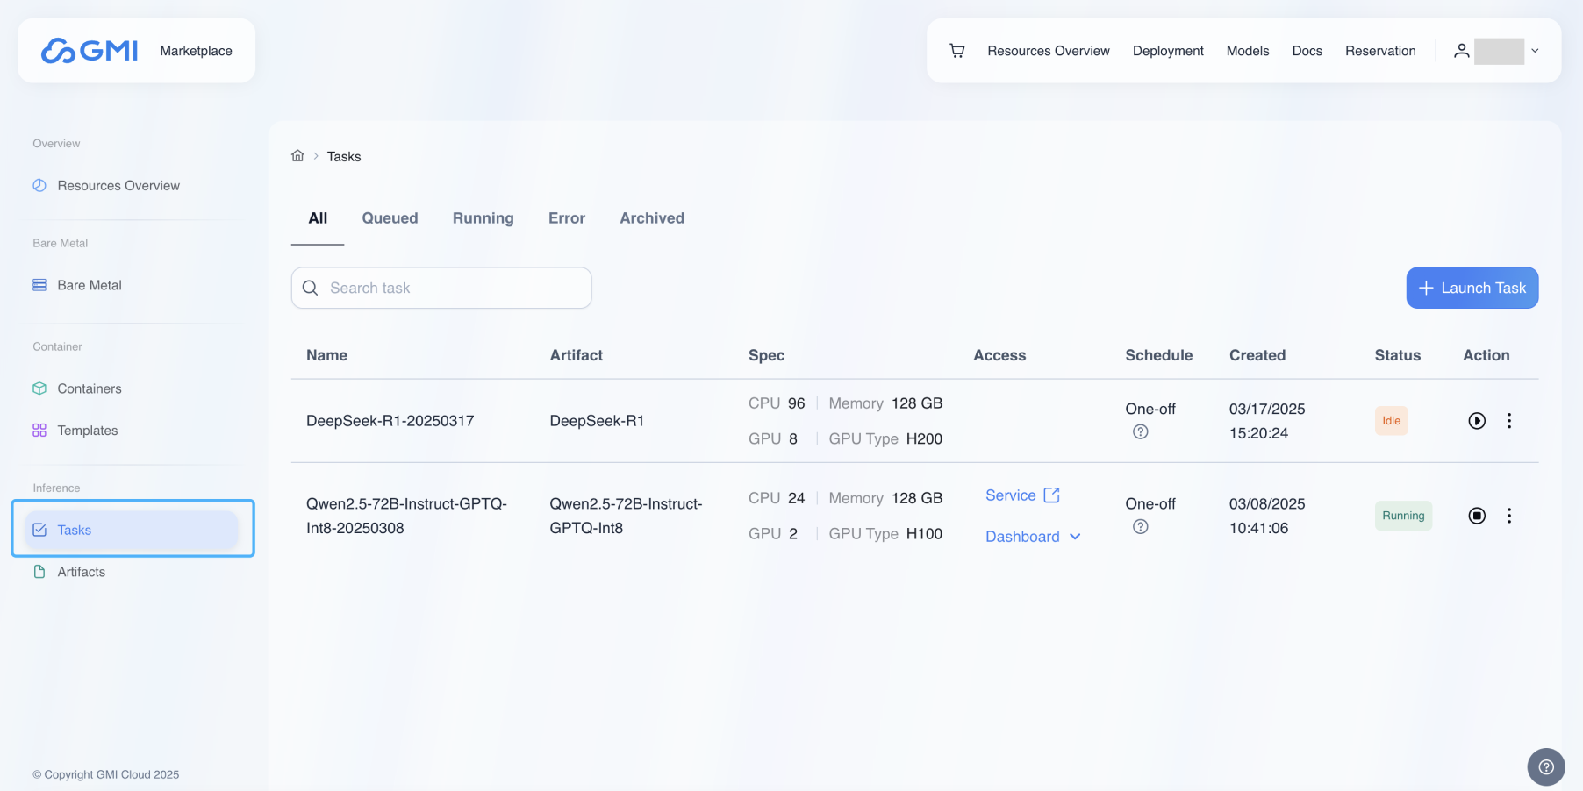Screen dimensions: 1583x791
Task: Click the user profile icon
Action: (x=1461, y=51)
